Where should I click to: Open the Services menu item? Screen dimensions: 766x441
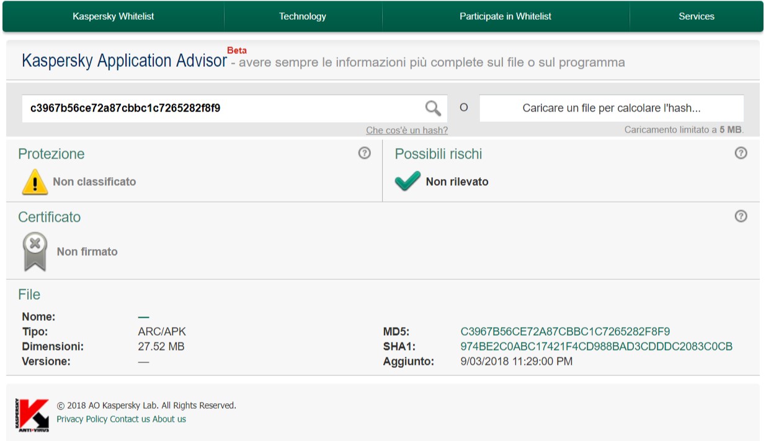tap(697, 17)
